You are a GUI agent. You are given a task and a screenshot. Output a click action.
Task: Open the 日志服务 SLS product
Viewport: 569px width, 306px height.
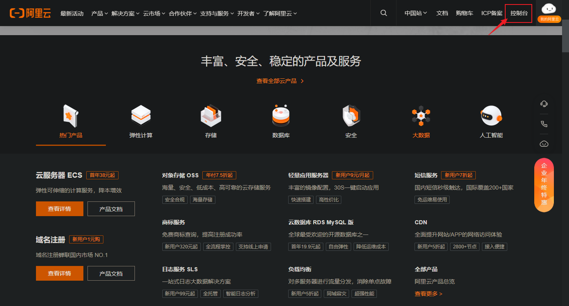tap(180, 269)
